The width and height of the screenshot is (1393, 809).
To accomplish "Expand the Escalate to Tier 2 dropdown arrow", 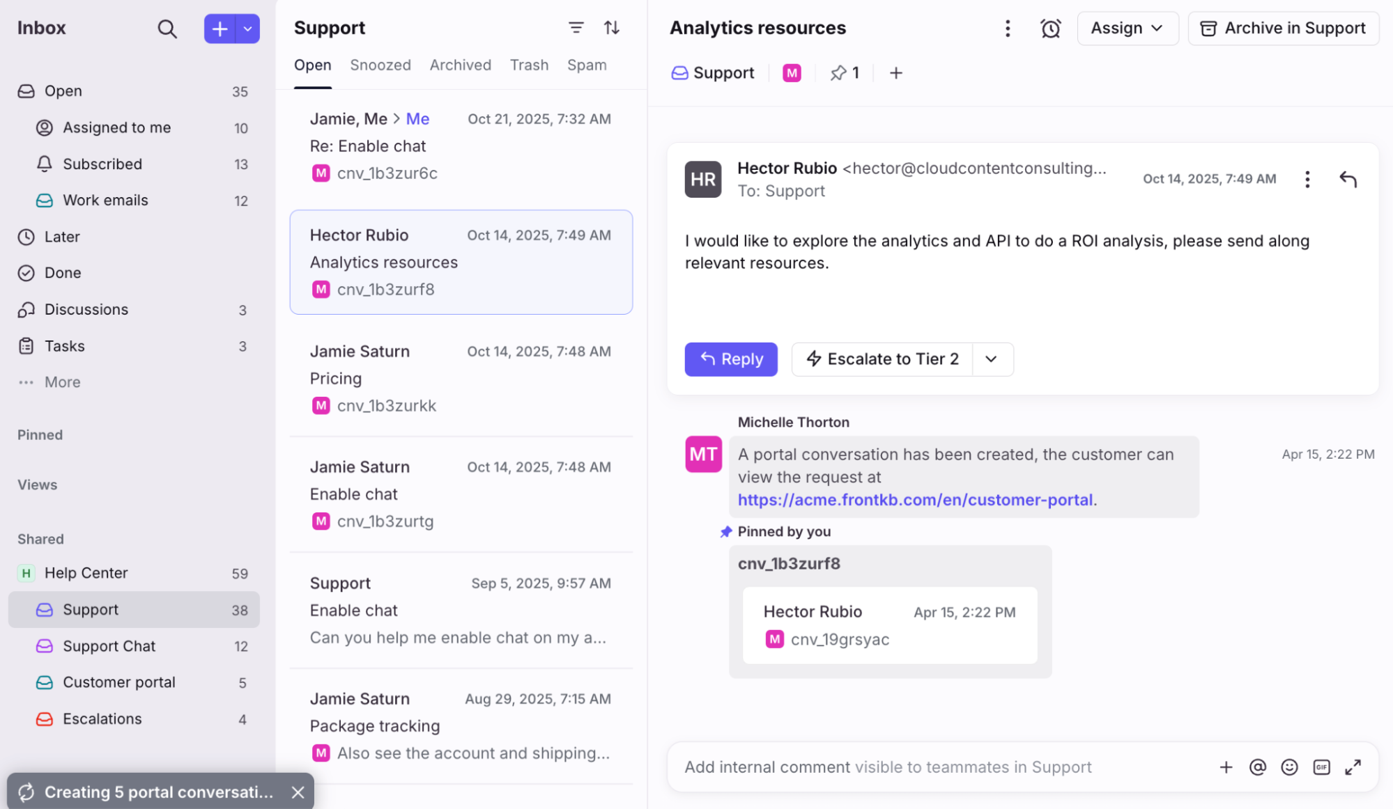I will 991,359.
